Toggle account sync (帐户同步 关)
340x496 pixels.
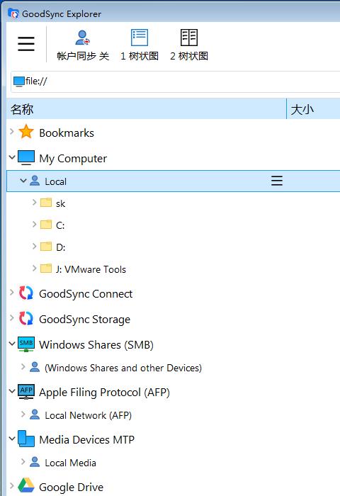[x=83, y=45]
